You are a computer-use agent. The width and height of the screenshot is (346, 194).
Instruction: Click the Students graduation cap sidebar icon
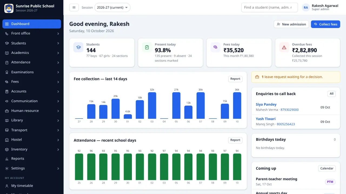tap(7, 43)
